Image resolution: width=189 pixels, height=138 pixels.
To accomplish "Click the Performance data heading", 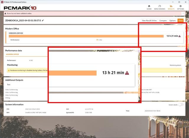I will pos(14,50).
